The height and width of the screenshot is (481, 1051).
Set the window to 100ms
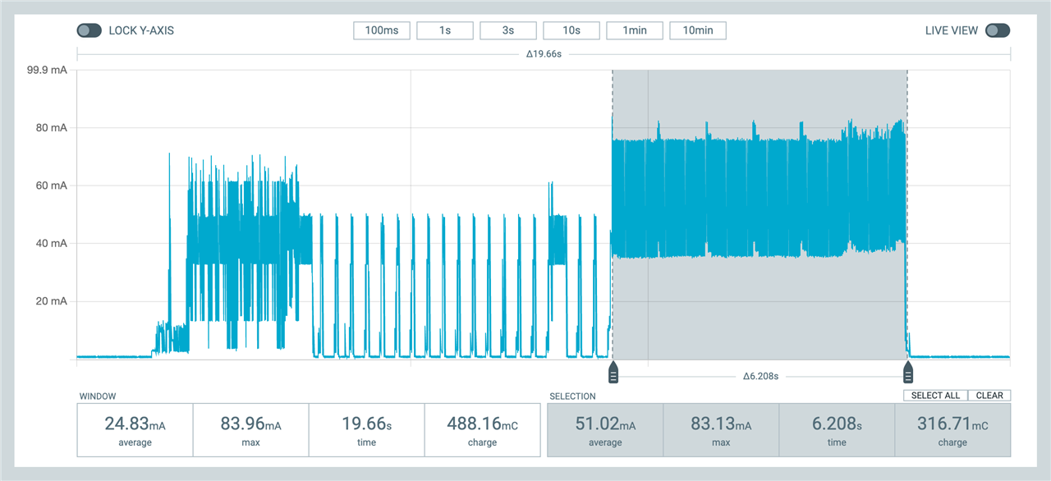[382, 30]
